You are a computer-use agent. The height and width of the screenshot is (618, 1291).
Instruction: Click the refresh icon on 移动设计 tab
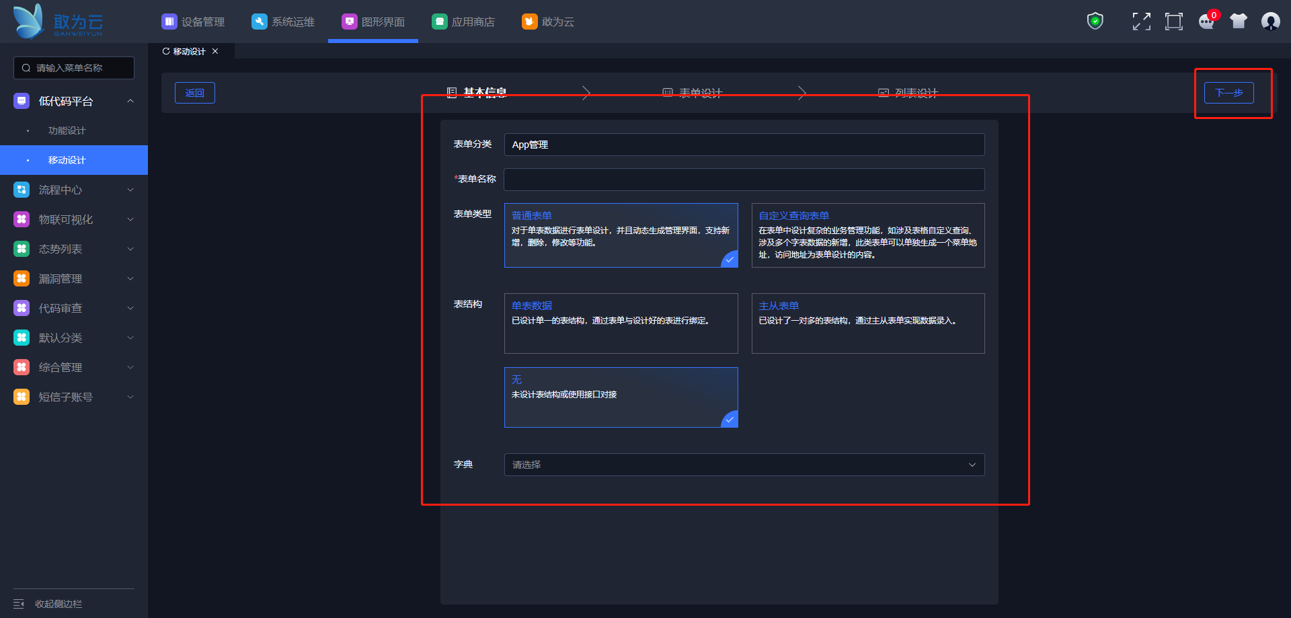(166, 51)
